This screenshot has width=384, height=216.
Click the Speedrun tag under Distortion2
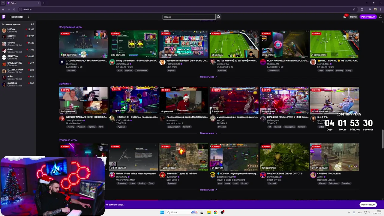(122, 183)
